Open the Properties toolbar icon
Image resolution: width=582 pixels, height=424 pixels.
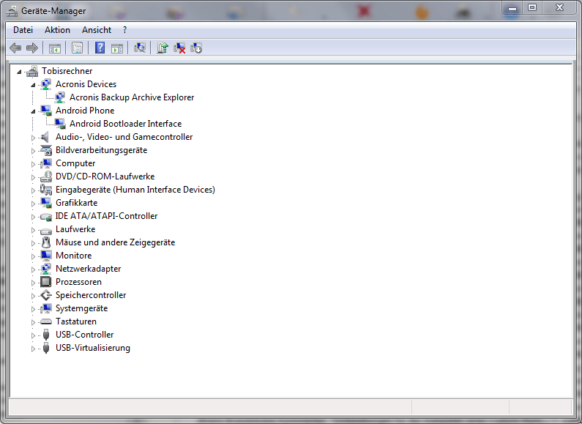coord(77,48)
